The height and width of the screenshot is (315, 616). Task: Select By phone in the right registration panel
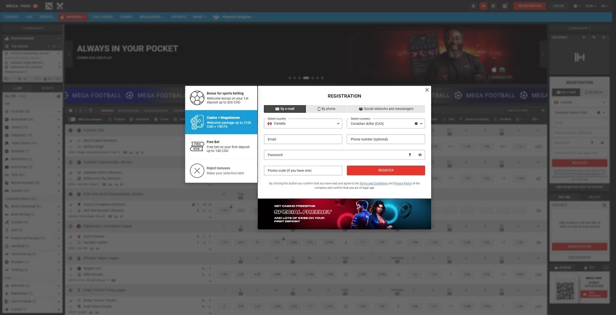593,92
